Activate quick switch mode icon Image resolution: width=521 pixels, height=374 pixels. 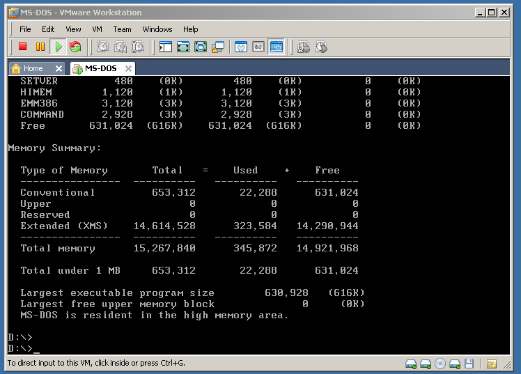[183, 47]
